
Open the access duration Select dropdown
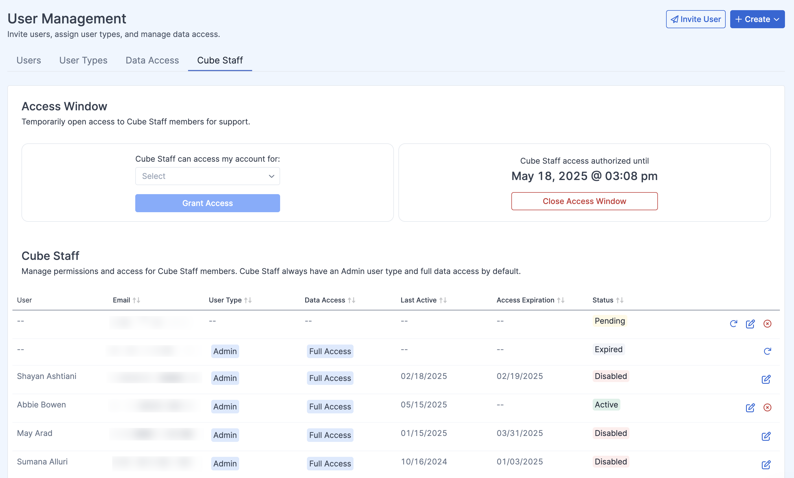click(x=208, y=176)
